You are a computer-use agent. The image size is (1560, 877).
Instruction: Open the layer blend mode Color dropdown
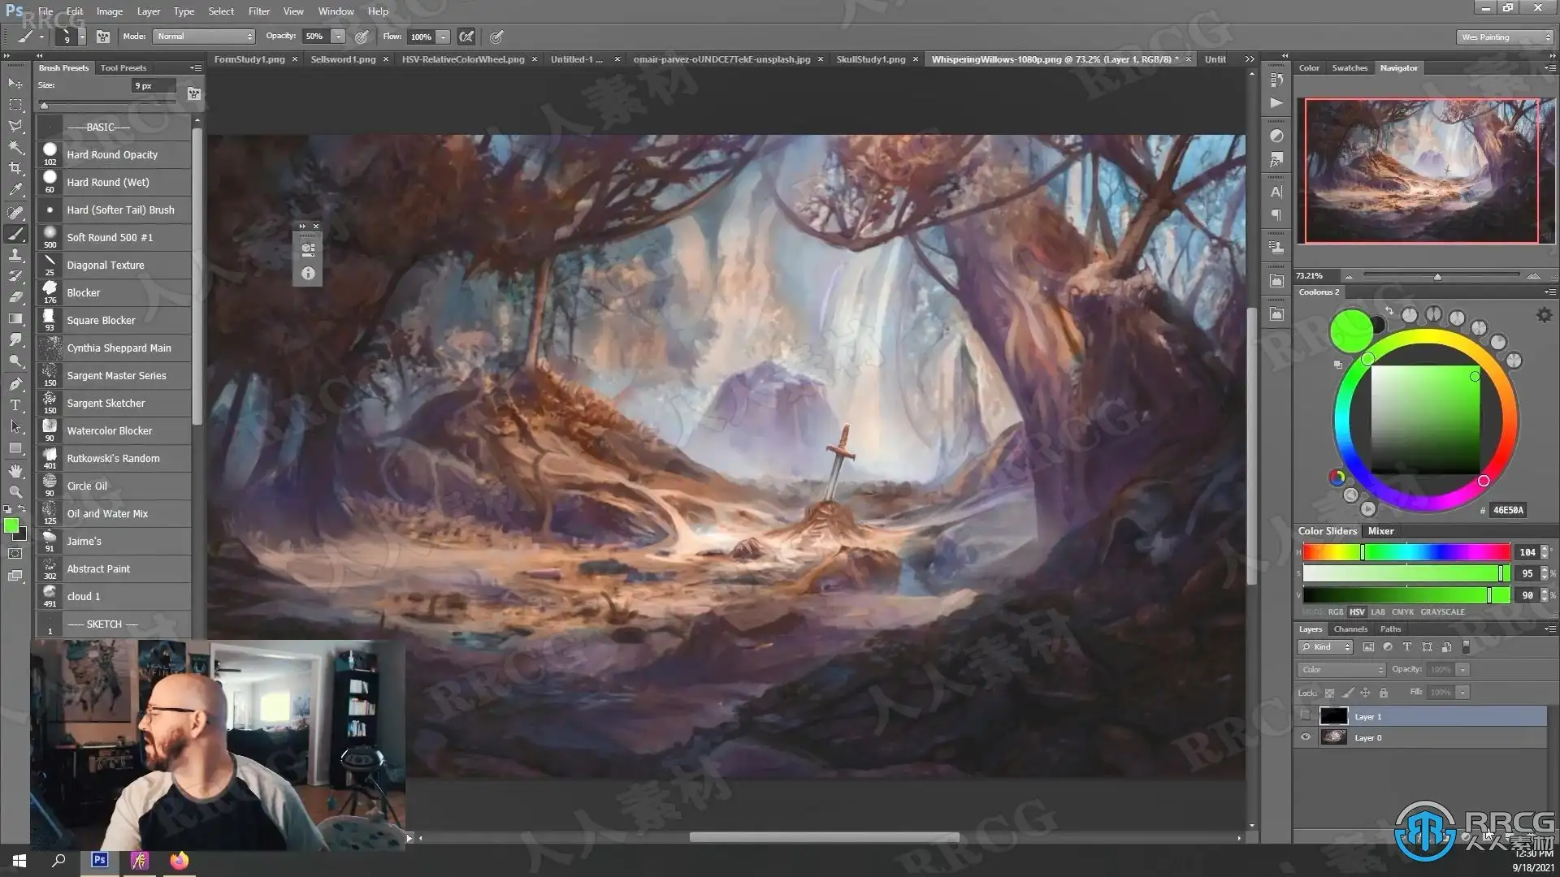pos(1341,670)
